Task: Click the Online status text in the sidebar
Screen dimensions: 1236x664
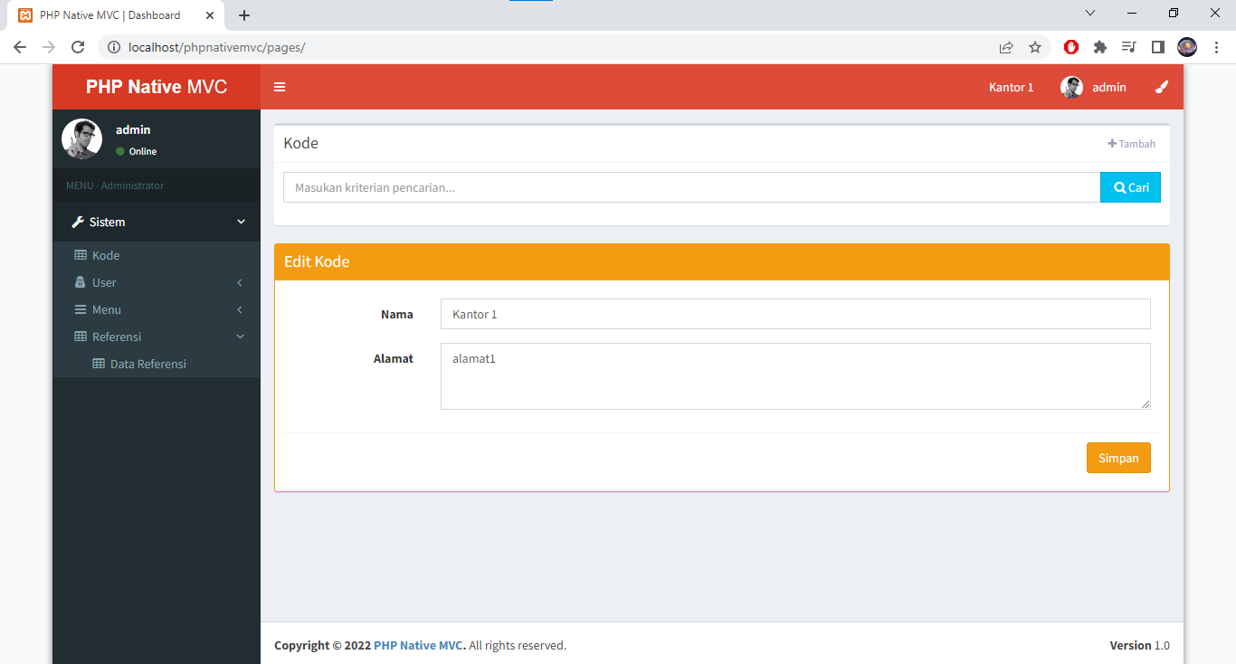Action: 143,151
